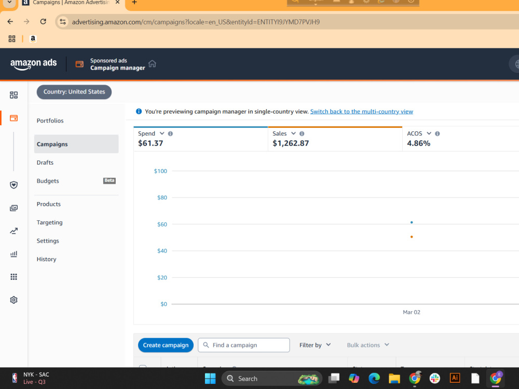Click the Windows taskbar Search box
Image resolution: width=519 pixels, height=389 pixels.
click(271, 379)
